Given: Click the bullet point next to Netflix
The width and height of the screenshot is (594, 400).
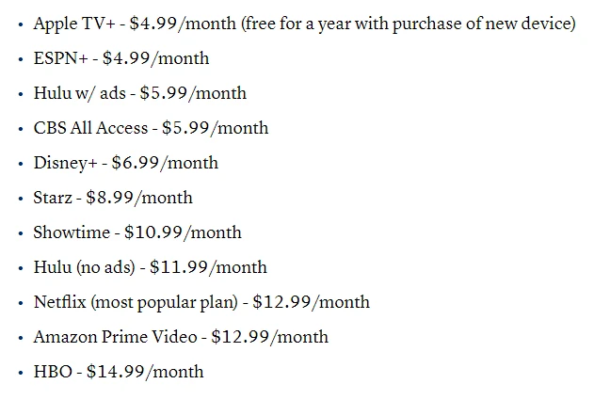Looking at the screenshot, I should pyautogui.click(x=21, y=303).
